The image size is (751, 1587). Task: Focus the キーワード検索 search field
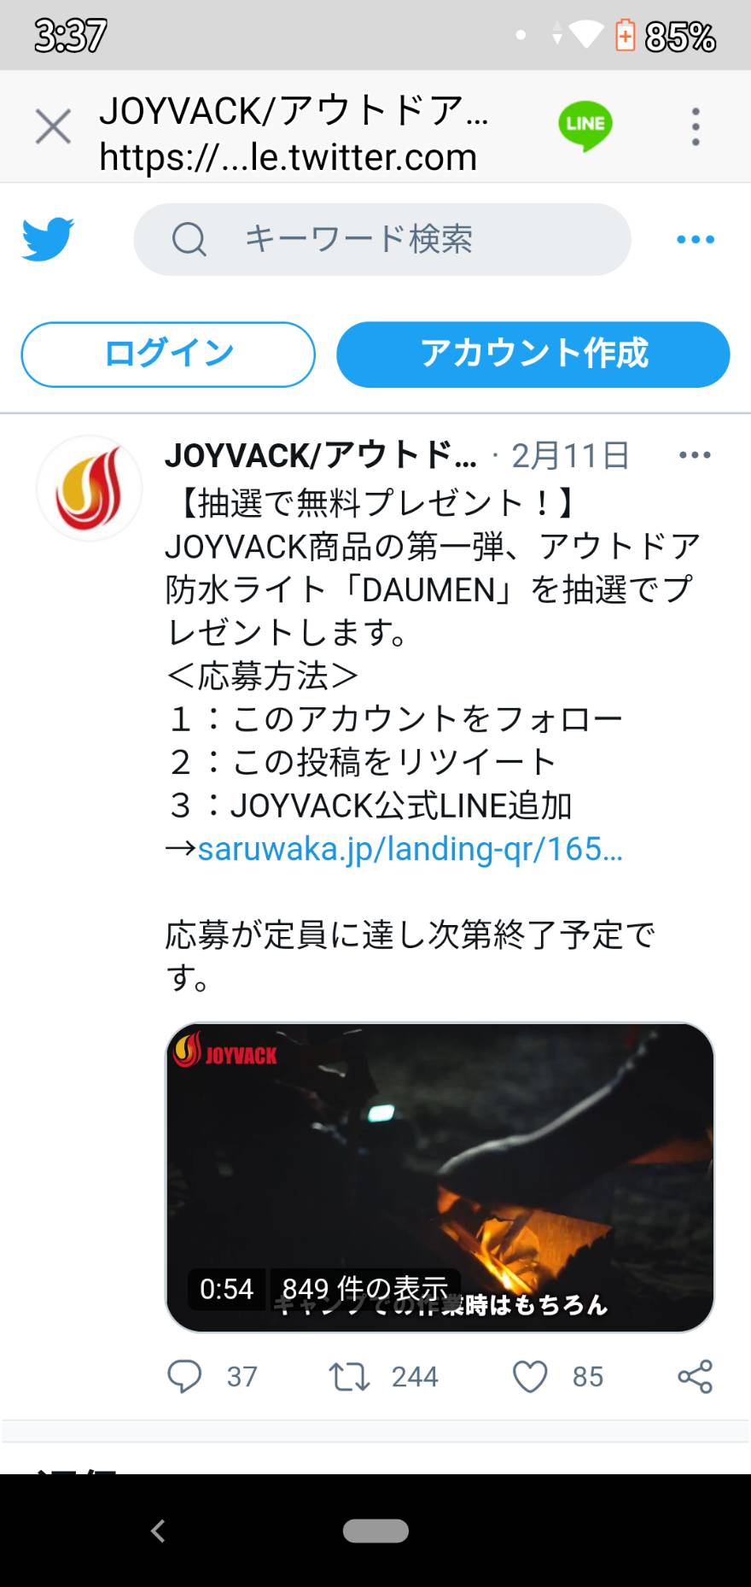[382, 239]
